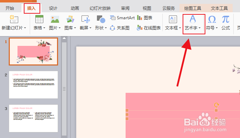
Task: Expand the 符号 dropdown arrow
Action: tap(217, 28)
